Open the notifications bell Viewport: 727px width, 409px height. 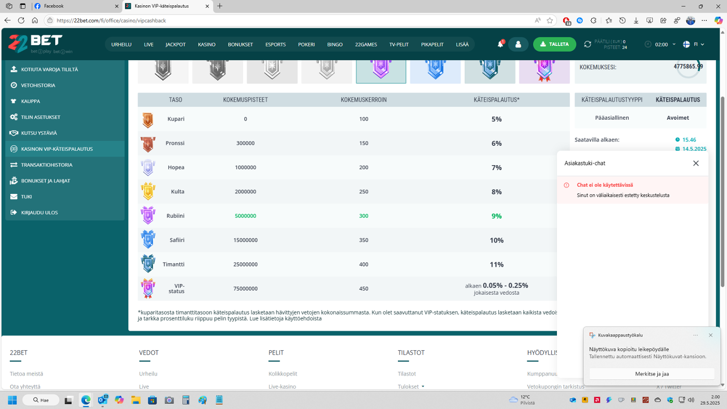pyautogui.click(x=501, y=44)
